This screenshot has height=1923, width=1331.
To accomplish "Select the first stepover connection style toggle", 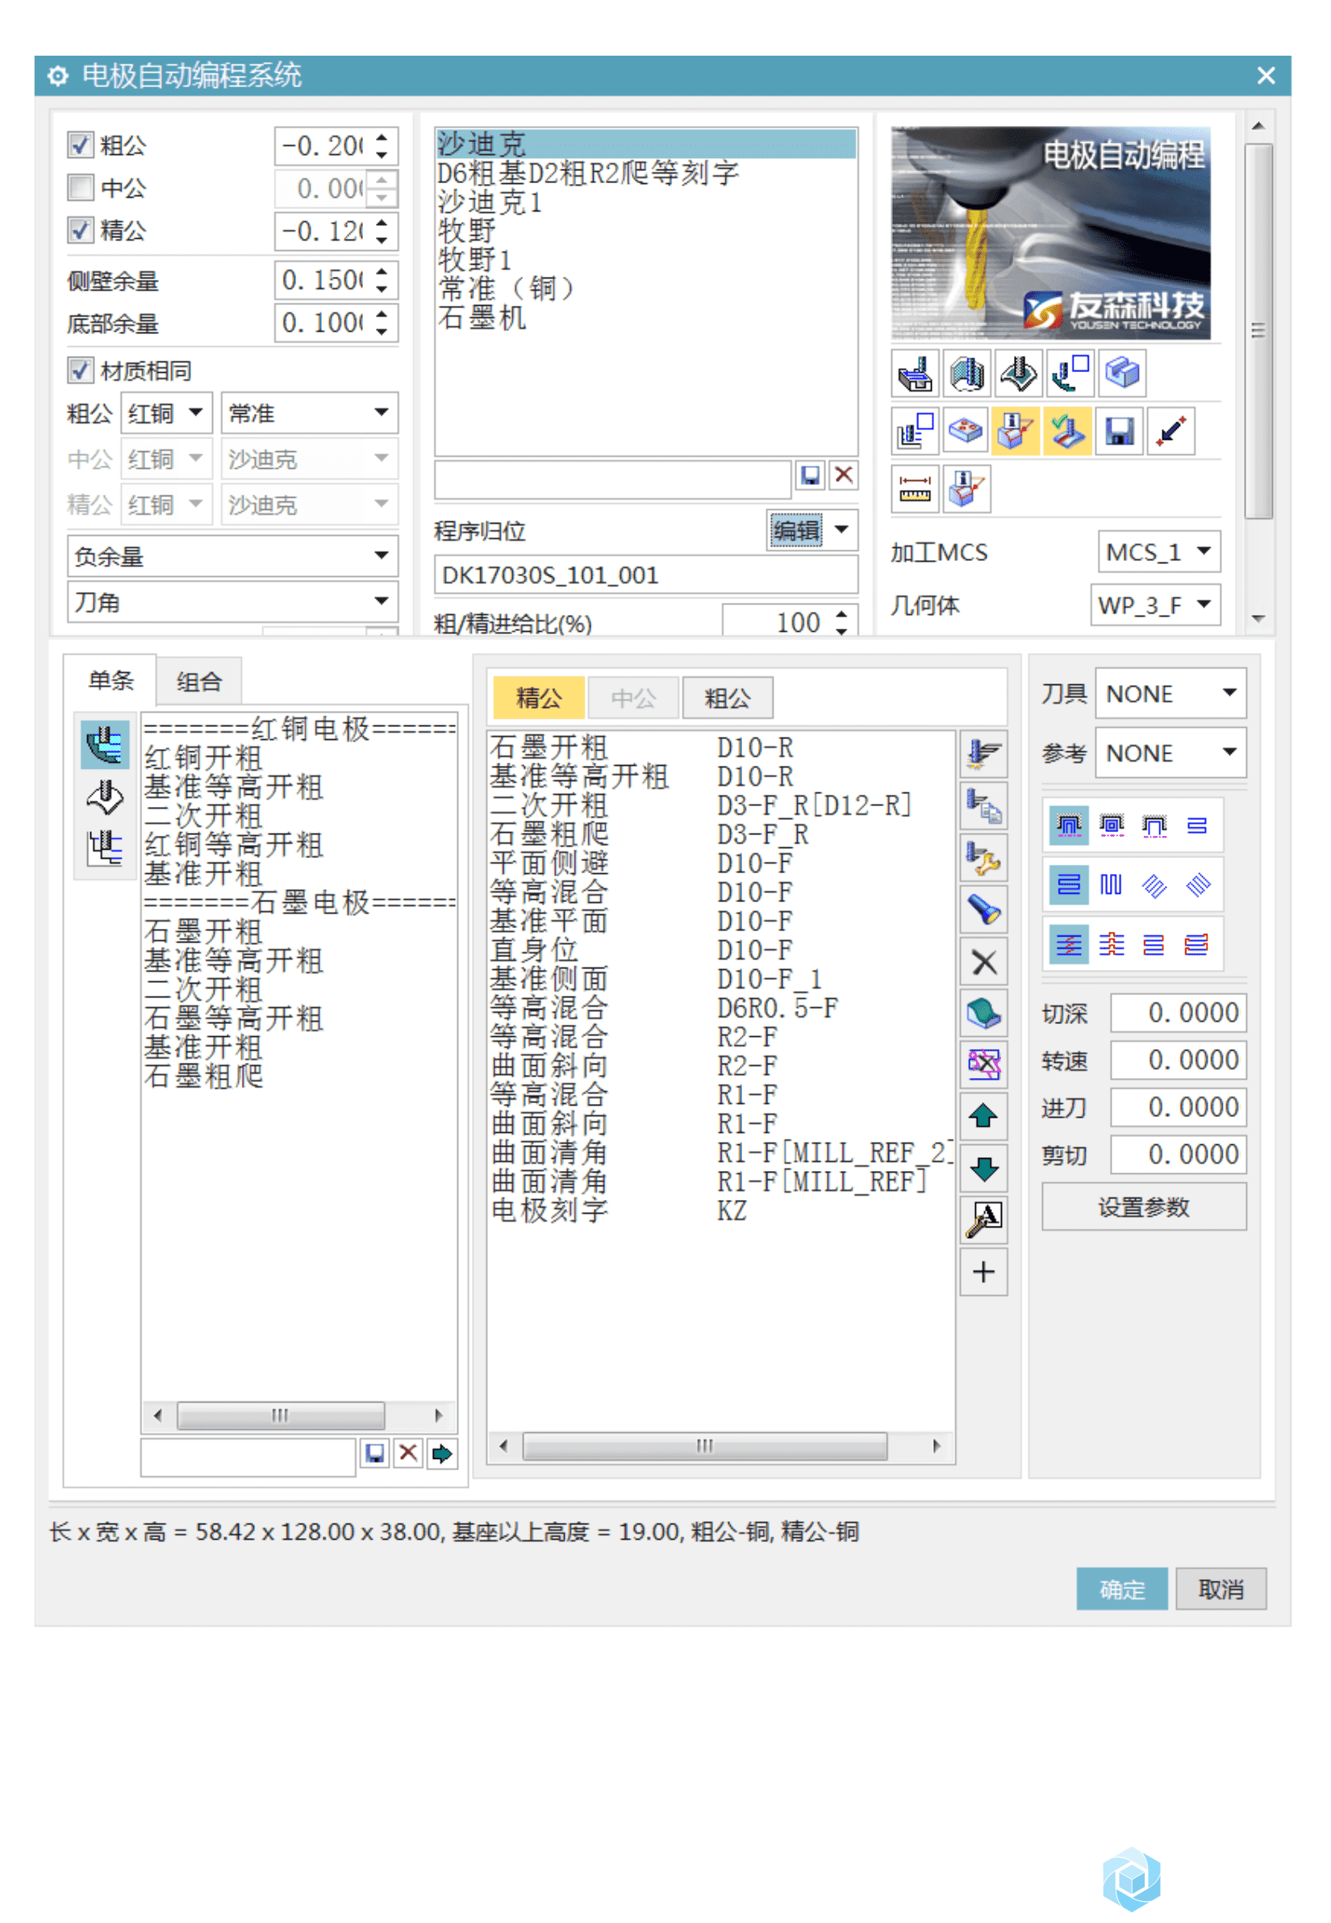I will point(1069,944).
